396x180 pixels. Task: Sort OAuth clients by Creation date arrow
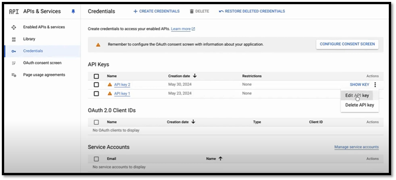coord(193,122)
